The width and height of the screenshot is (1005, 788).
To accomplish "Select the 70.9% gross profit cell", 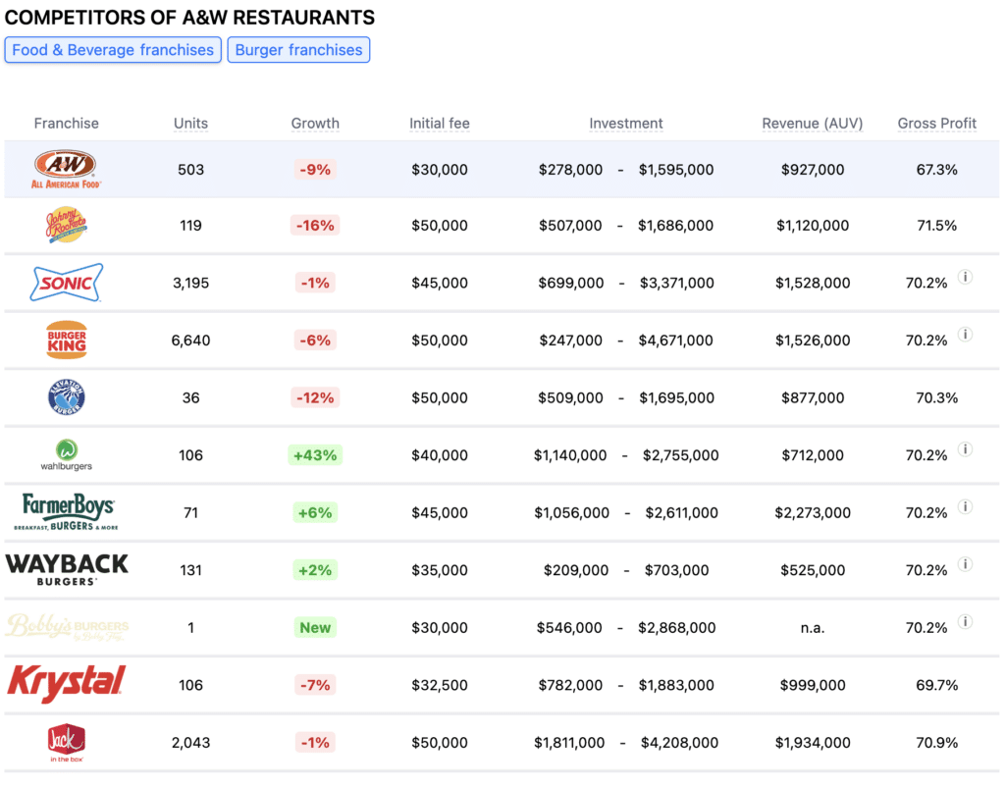I will click(936, 743).
